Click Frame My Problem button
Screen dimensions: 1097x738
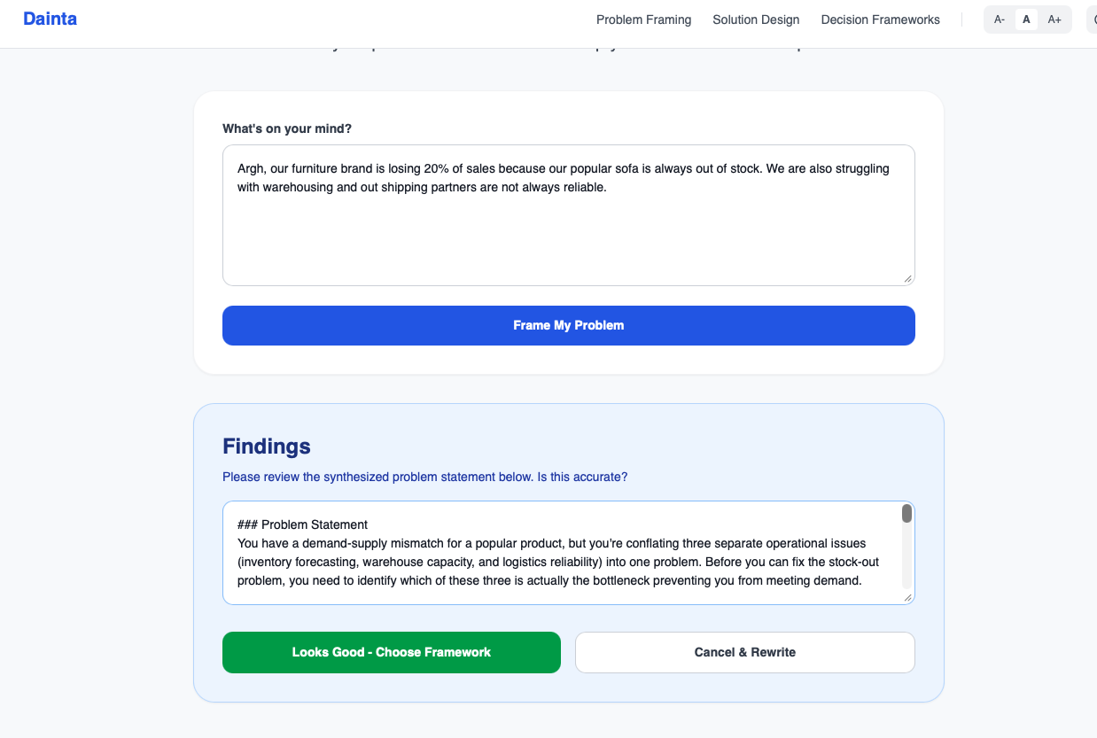pos(568,325)
